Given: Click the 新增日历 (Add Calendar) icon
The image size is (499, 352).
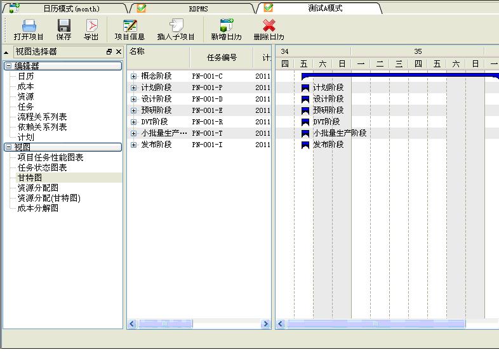Looking at the screenshot, I should pos(226,25).
